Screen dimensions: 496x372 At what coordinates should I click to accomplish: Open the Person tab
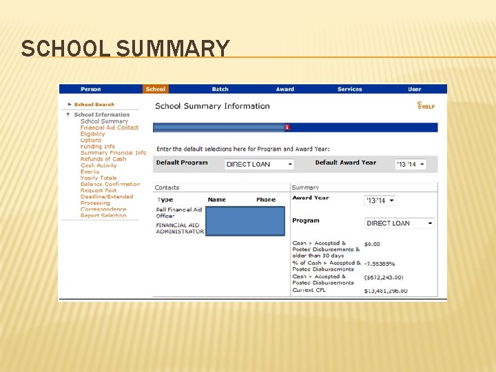pos(90,89)
